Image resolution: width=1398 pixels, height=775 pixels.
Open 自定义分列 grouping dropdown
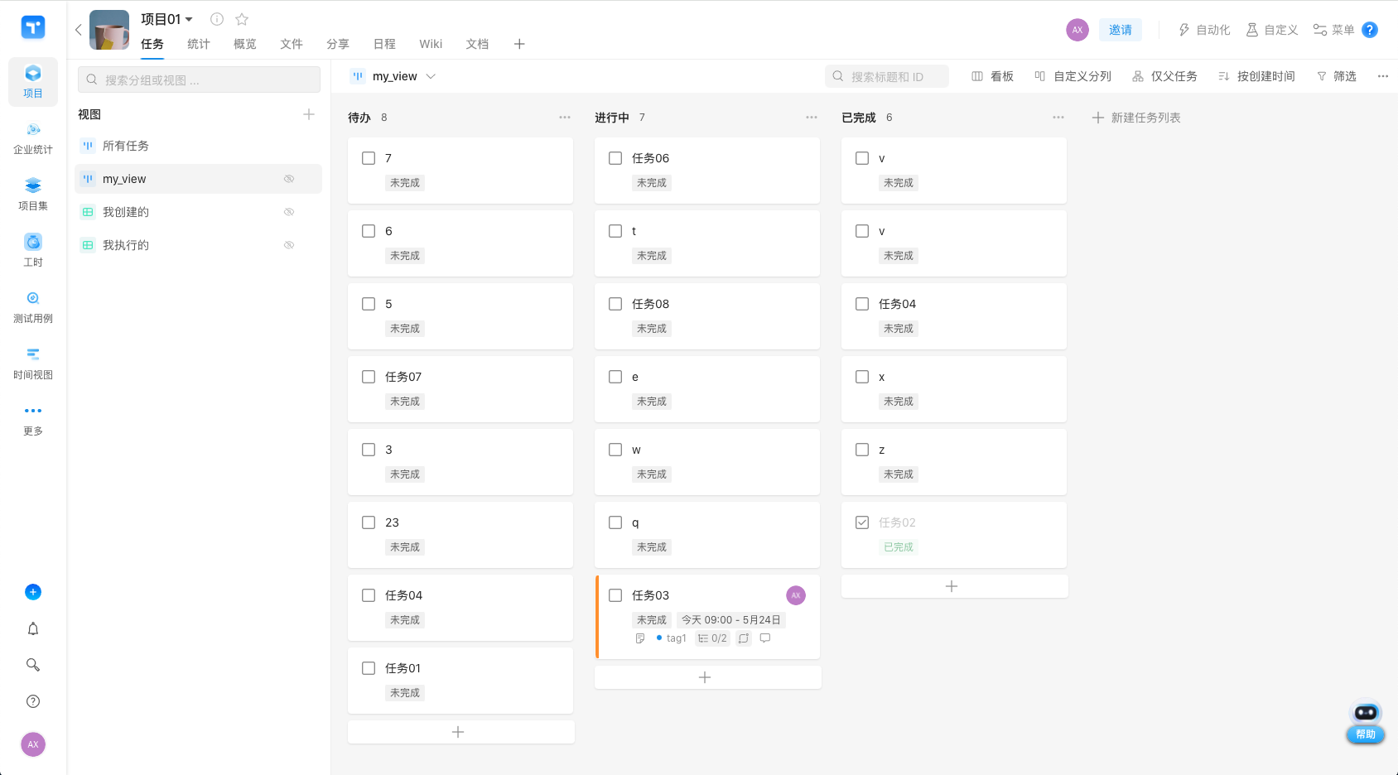click(1073, 76)
